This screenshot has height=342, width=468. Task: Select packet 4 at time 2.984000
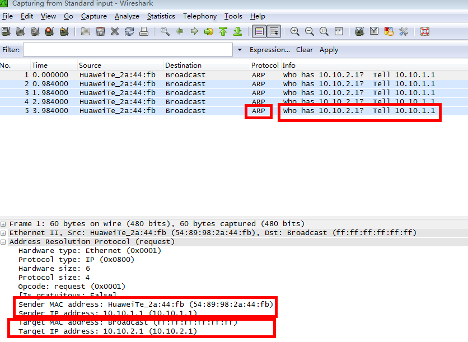[x=234, y=102]
